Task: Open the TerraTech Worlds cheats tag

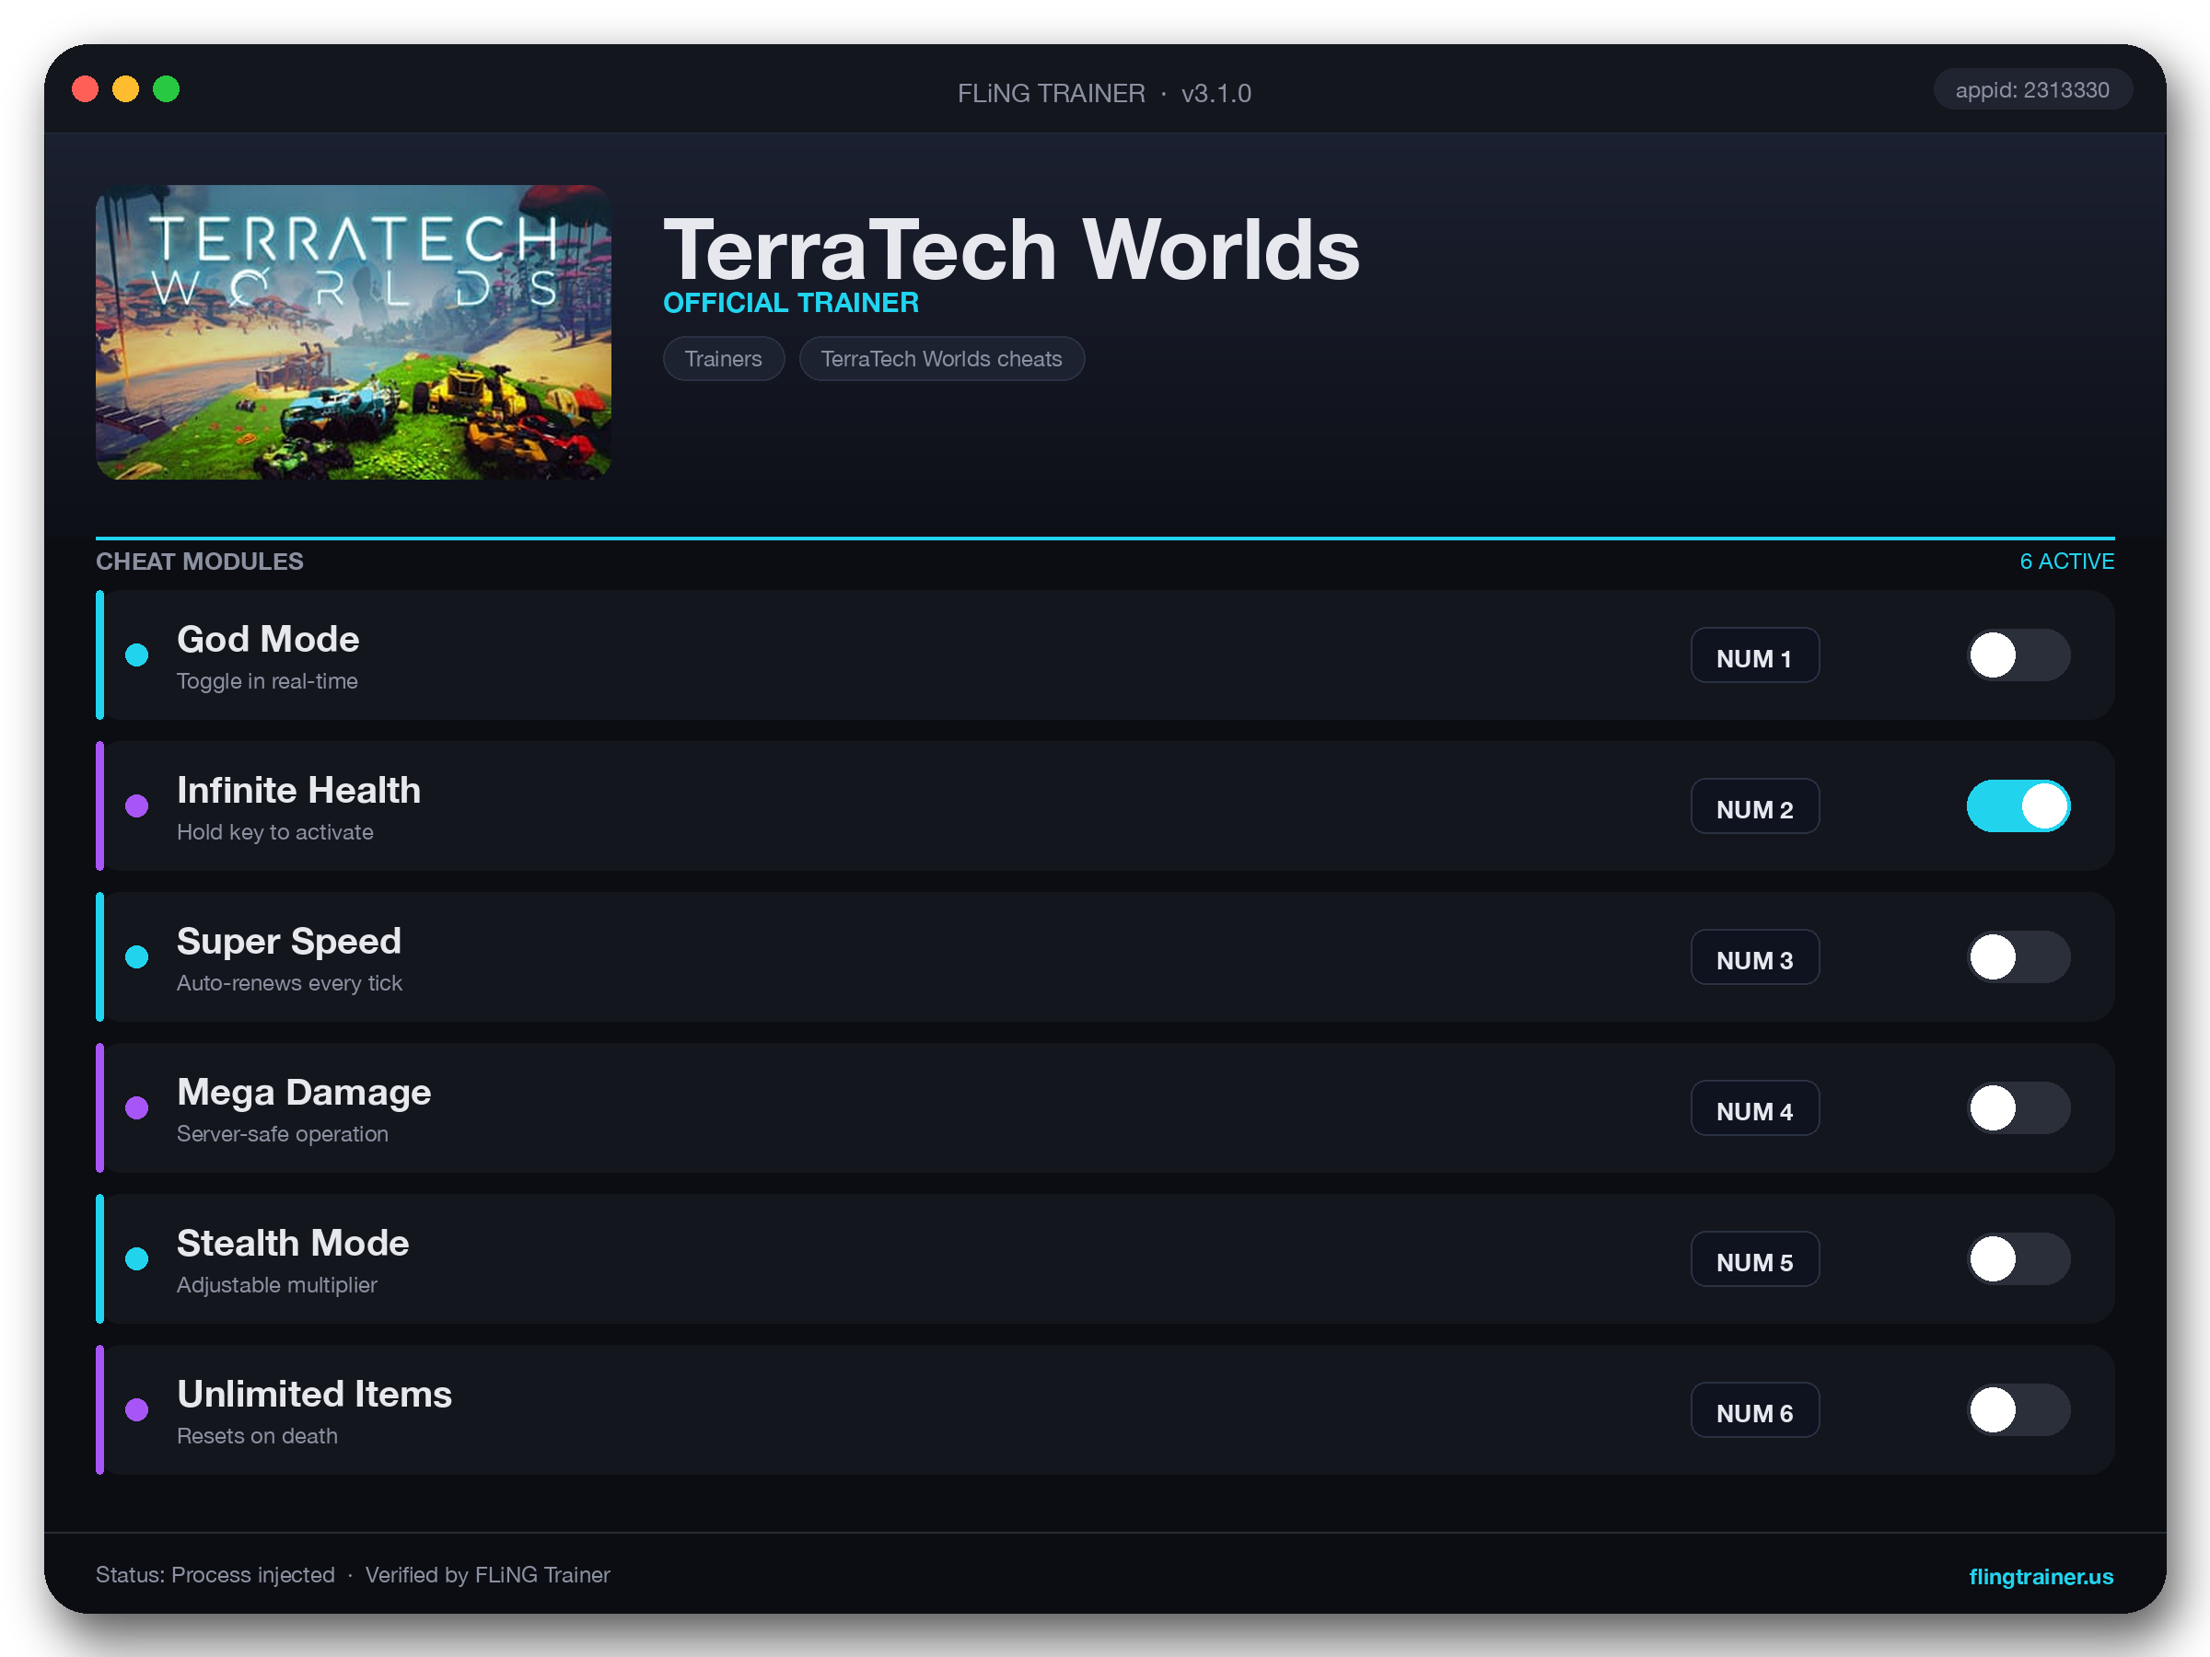Action: click(941, 359)
